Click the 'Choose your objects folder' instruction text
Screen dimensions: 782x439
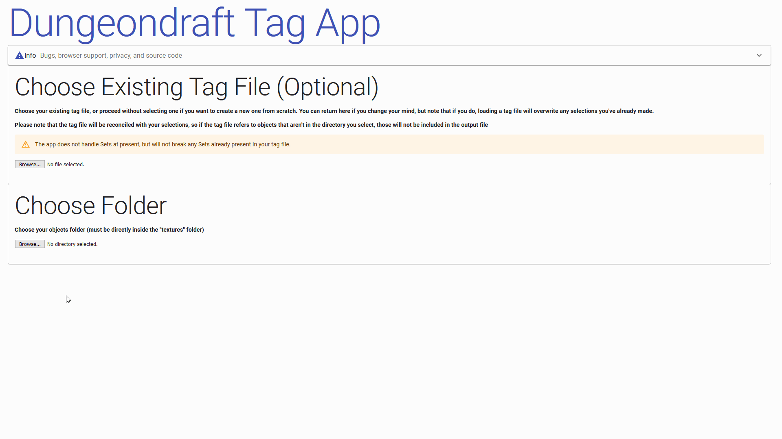tap(109, 230)
